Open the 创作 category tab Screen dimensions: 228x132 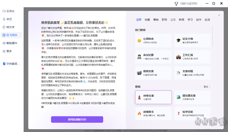pos(199,20)
